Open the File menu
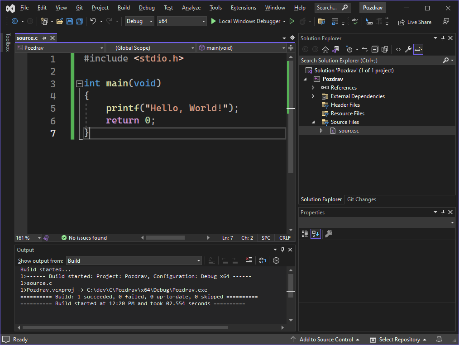The height and width of the screenshot is (345, 459). pyautogui.click(x=24, y=8)
